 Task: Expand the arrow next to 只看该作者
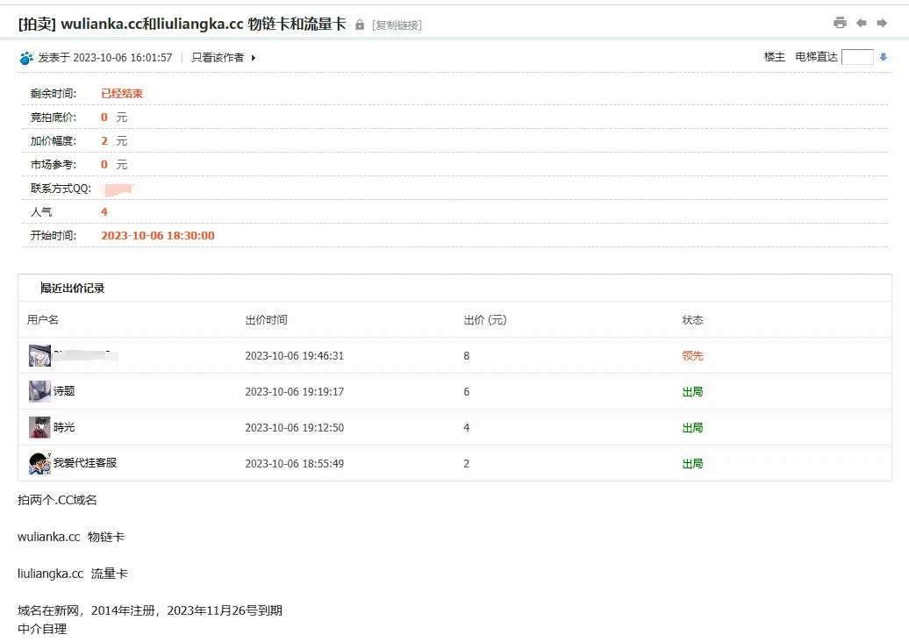pos(254,58)
